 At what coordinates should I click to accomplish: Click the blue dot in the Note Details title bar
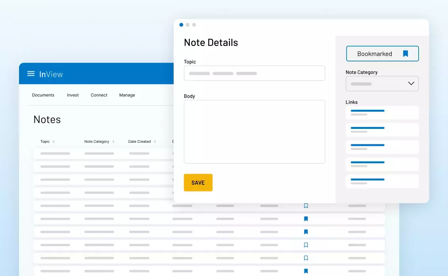coord(181,25)
